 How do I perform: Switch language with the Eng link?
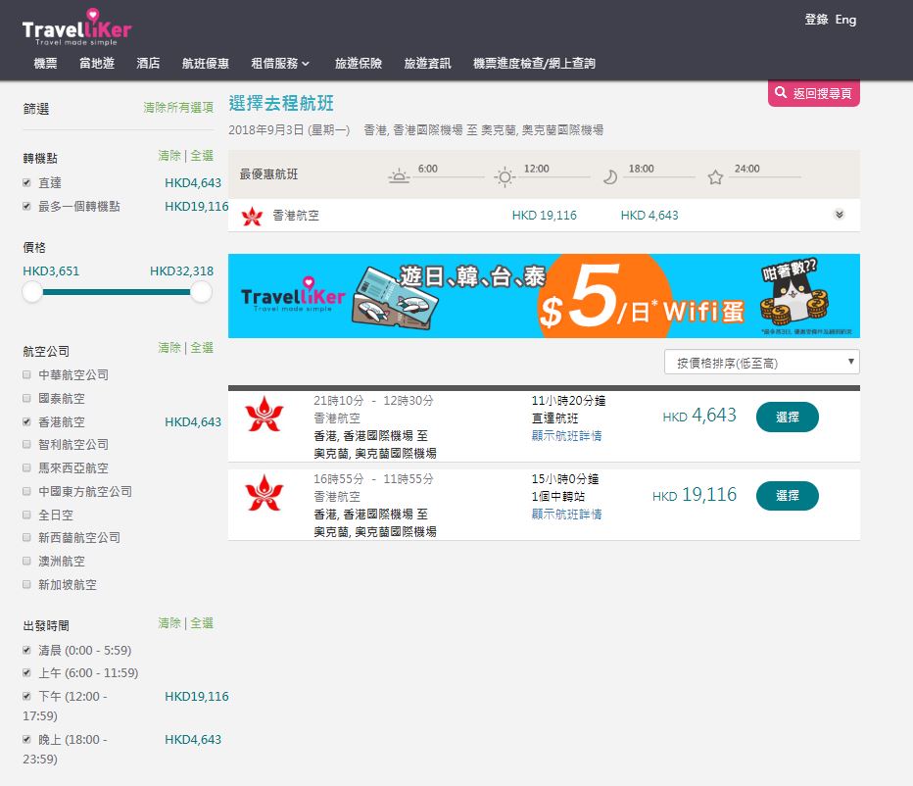[845, 20]
